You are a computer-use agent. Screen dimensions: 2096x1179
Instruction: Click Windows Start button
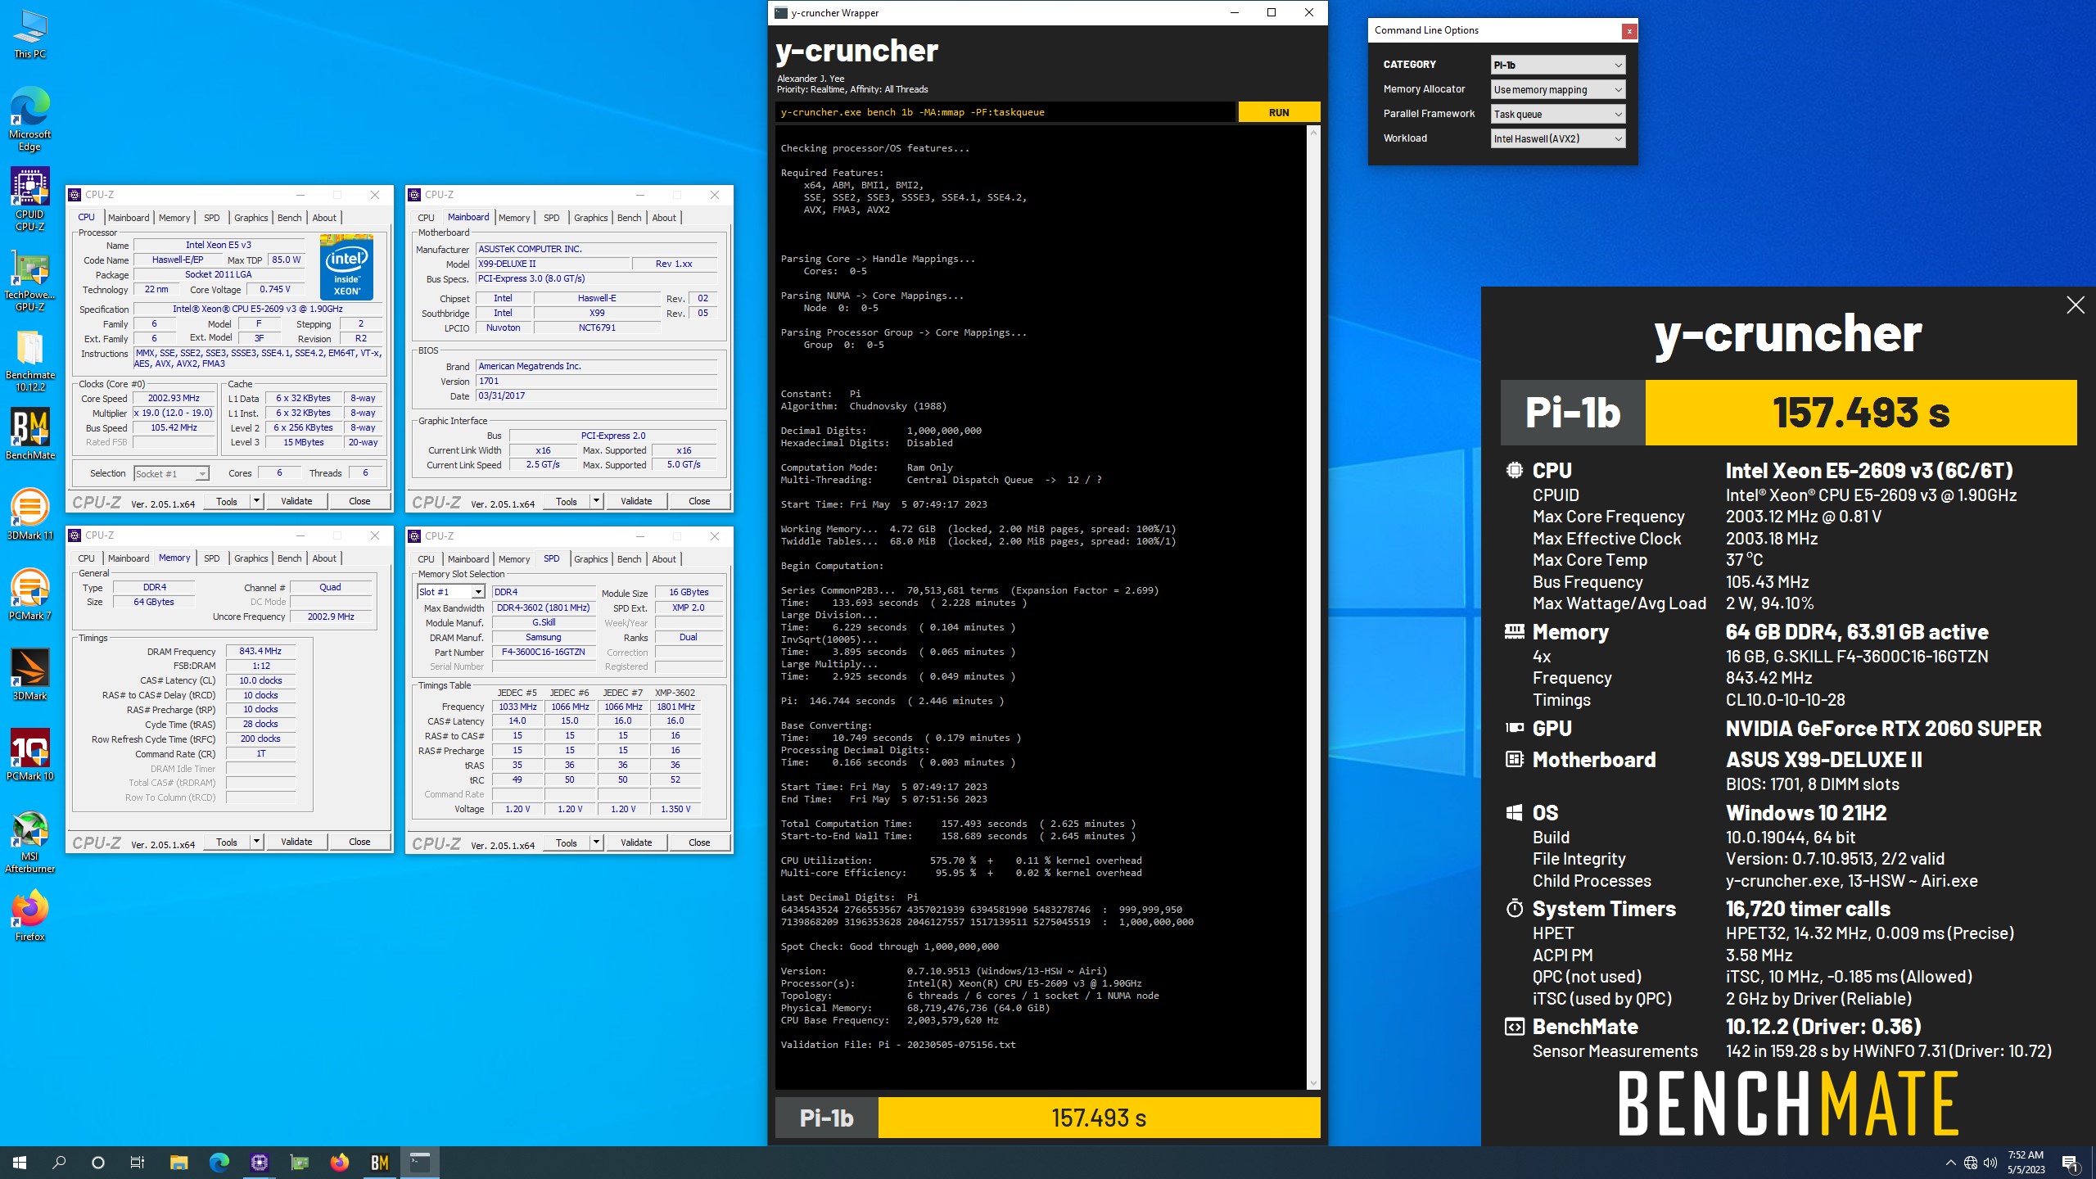[20, 1163]
